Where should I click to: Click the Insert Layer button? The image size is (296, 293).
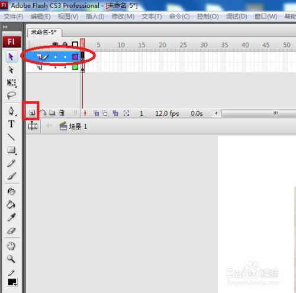pyautogui.click(x=32, y=113)
